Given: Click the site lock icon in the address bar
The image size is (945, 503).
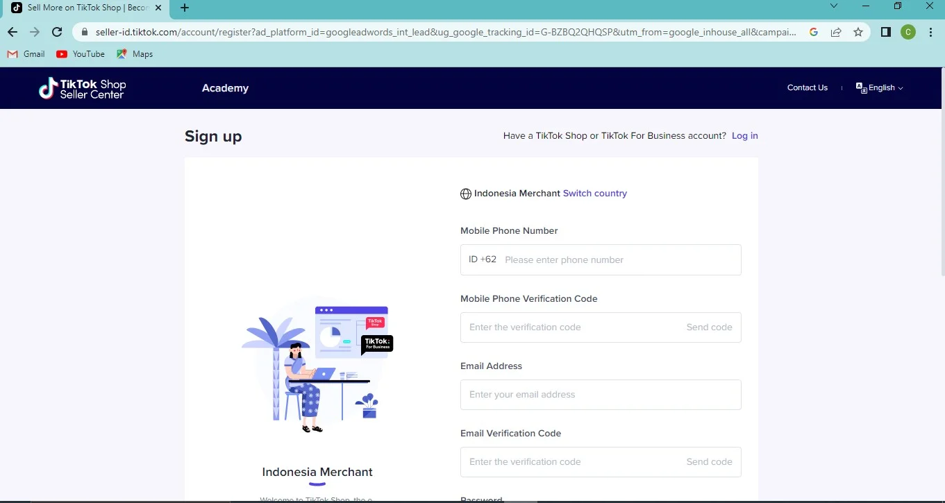Looking at the screenshot, I should pyautogui.click(x=85, y=32).
